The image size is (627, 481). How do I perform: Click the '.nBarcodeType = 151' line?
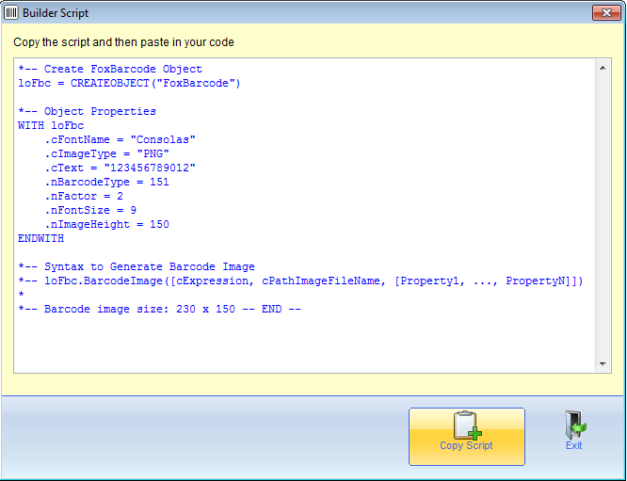[x=106, y=182]
